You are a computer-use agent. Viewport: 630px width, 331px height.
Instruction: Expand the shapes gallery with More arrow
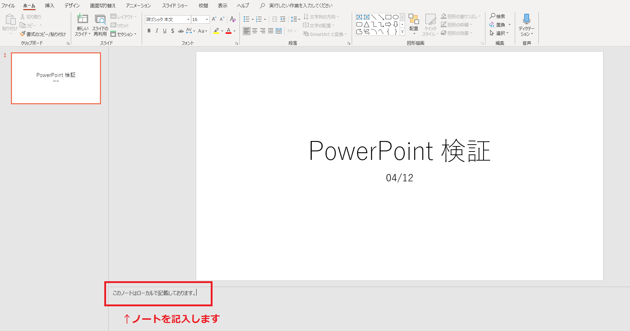(x=402, y=32)
